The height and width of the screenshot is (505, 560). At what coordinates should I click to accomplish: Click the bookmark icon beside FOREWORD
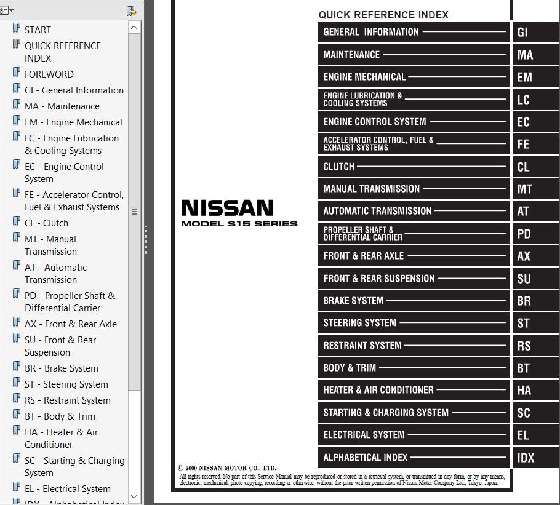click(17, 73)
